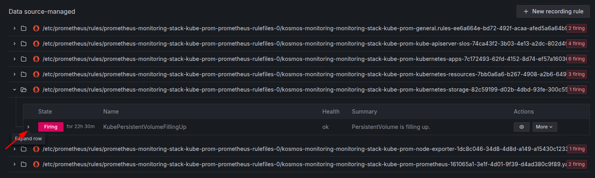Screen dimensions: 595x178
Task: Click Prometheus icon on kube-apiserver-slos row
Action: pyautogui.click(x=36, y=44)
